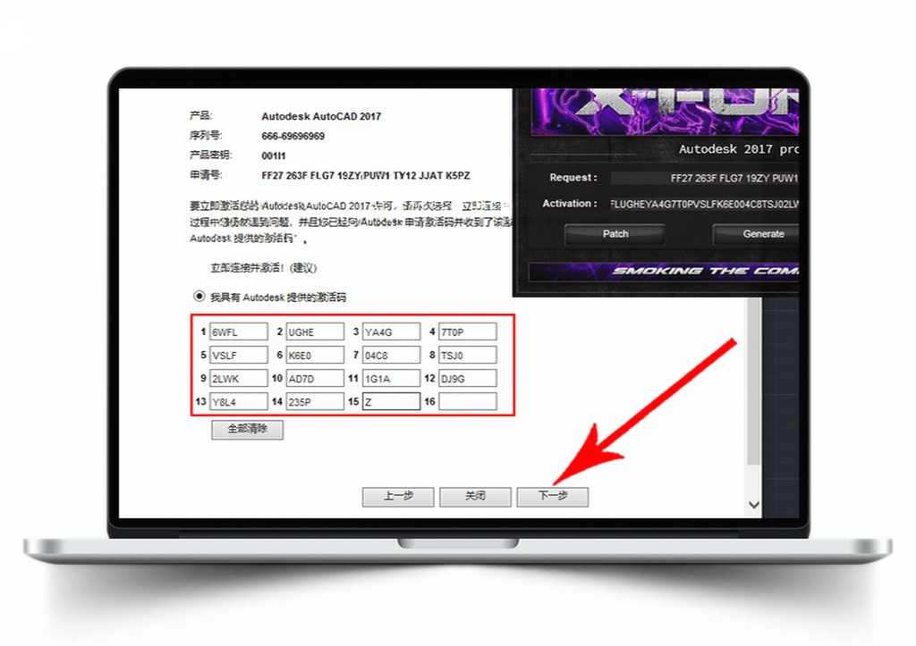
Task: Place cursor in field 10 containing AD7D
Action: (315, 378)
